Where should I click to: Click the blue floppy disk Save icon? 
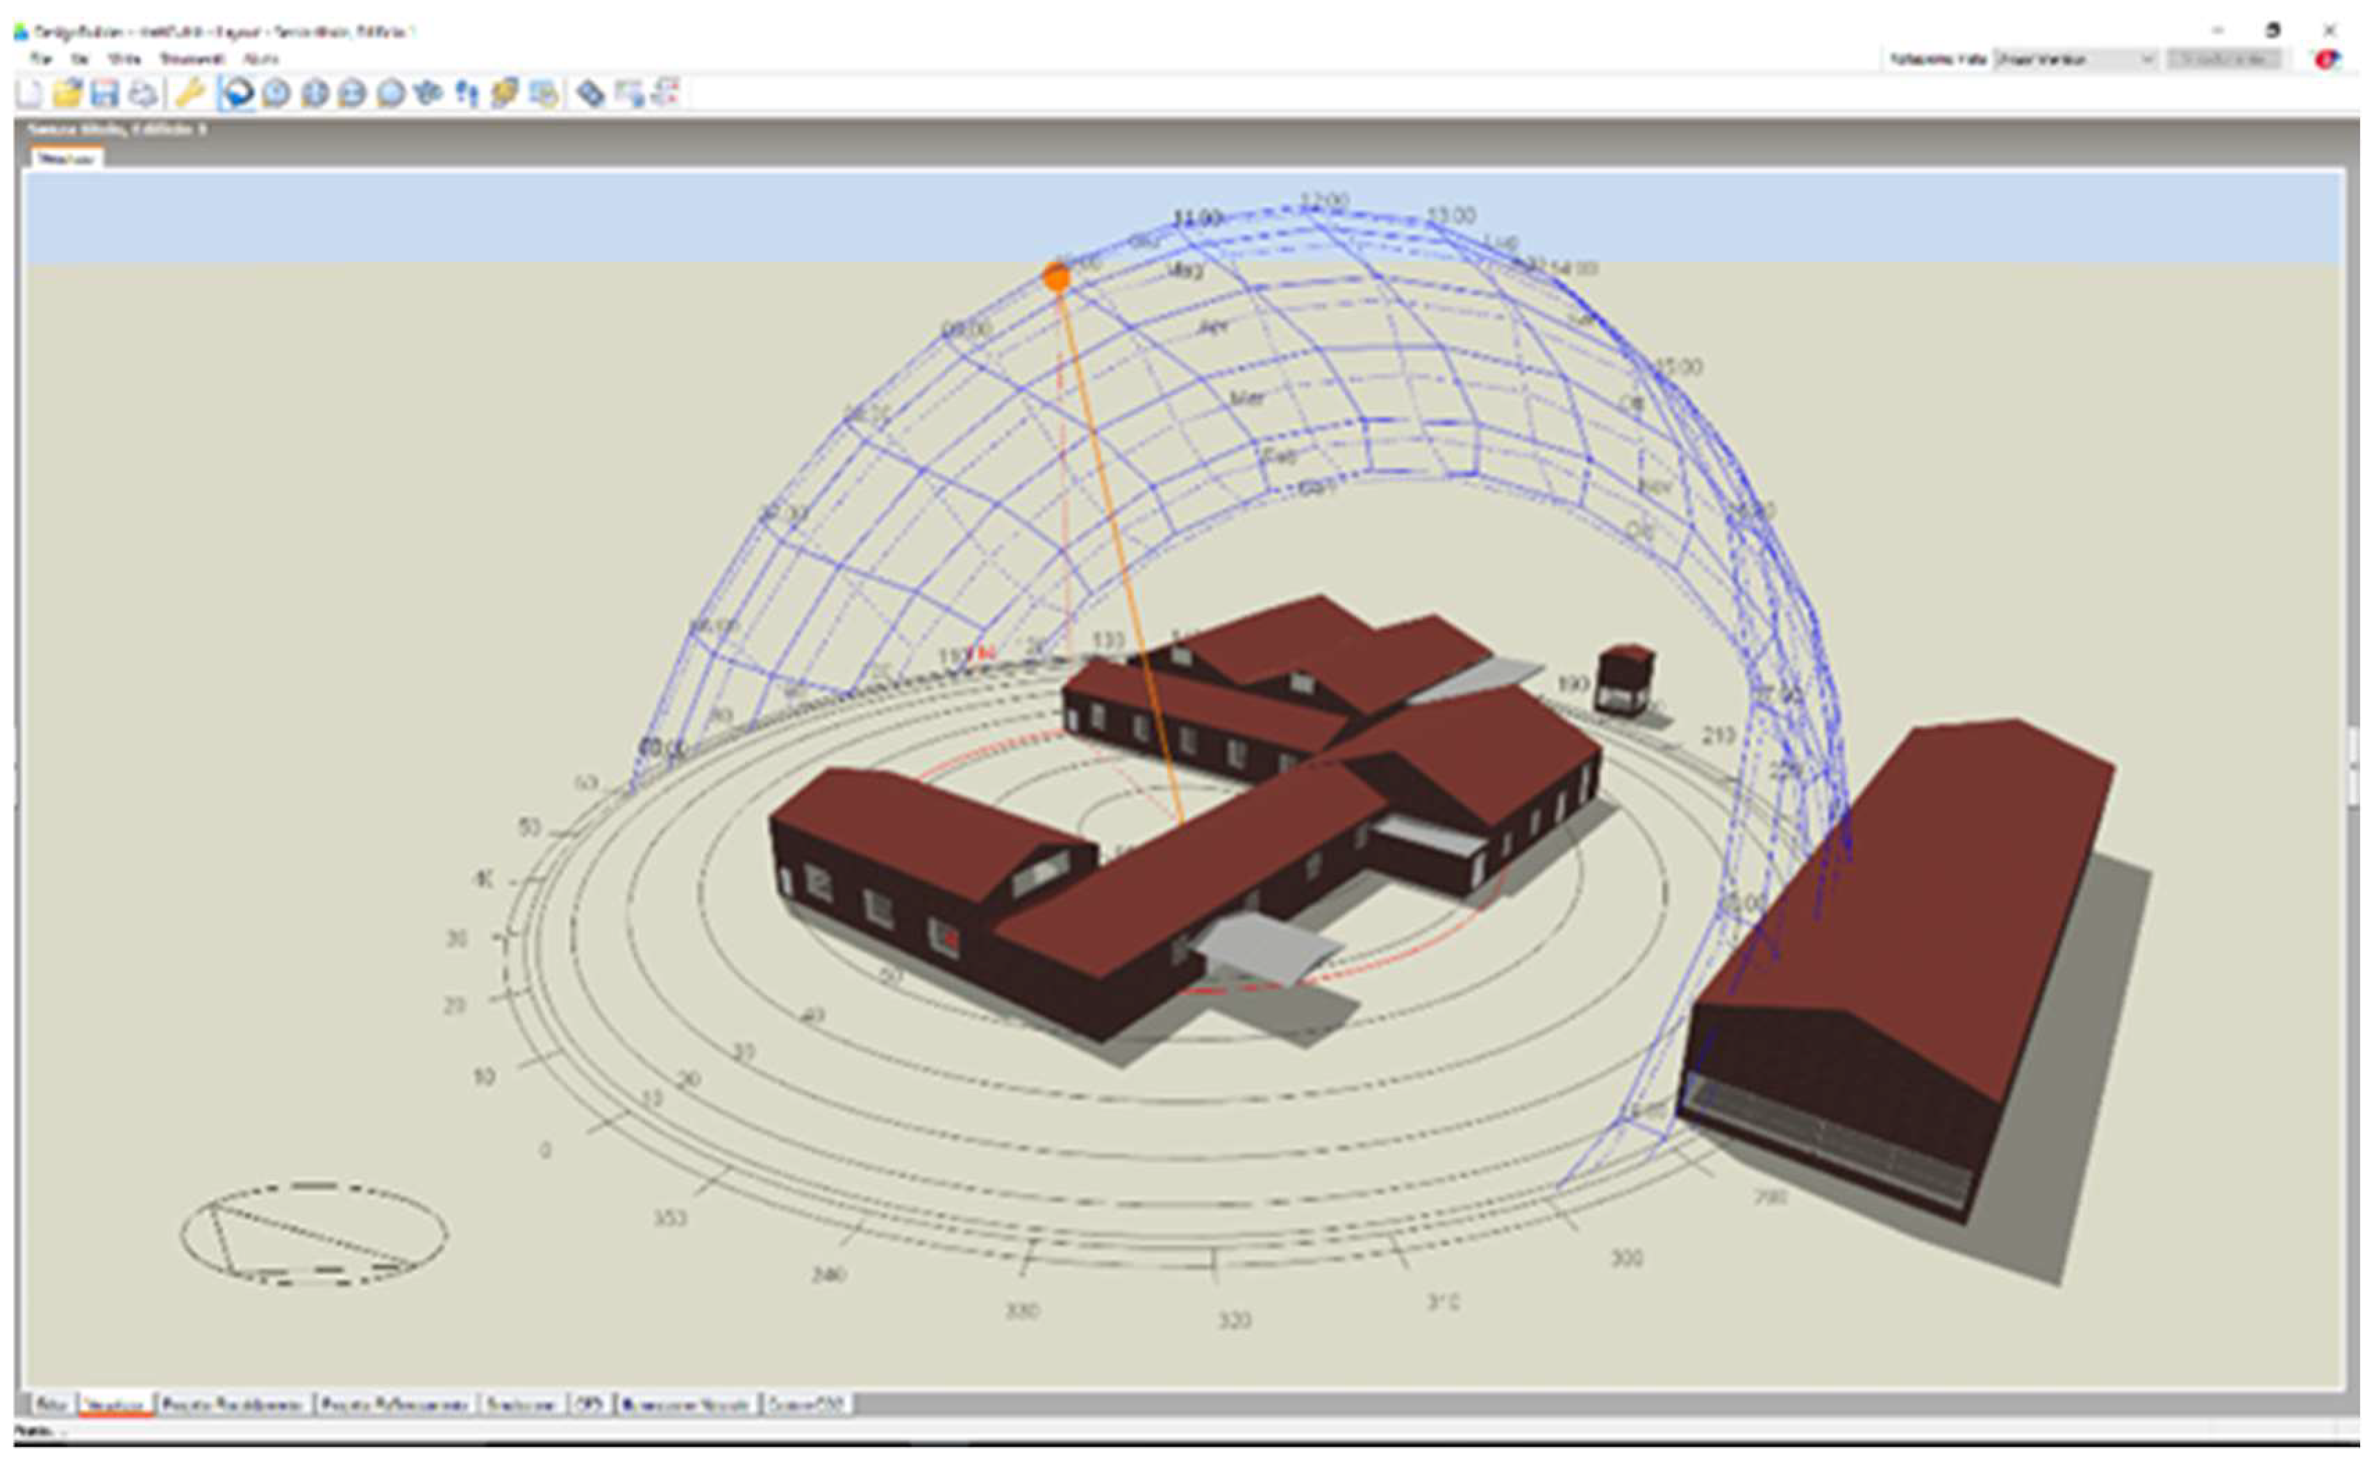pos(105,93)
